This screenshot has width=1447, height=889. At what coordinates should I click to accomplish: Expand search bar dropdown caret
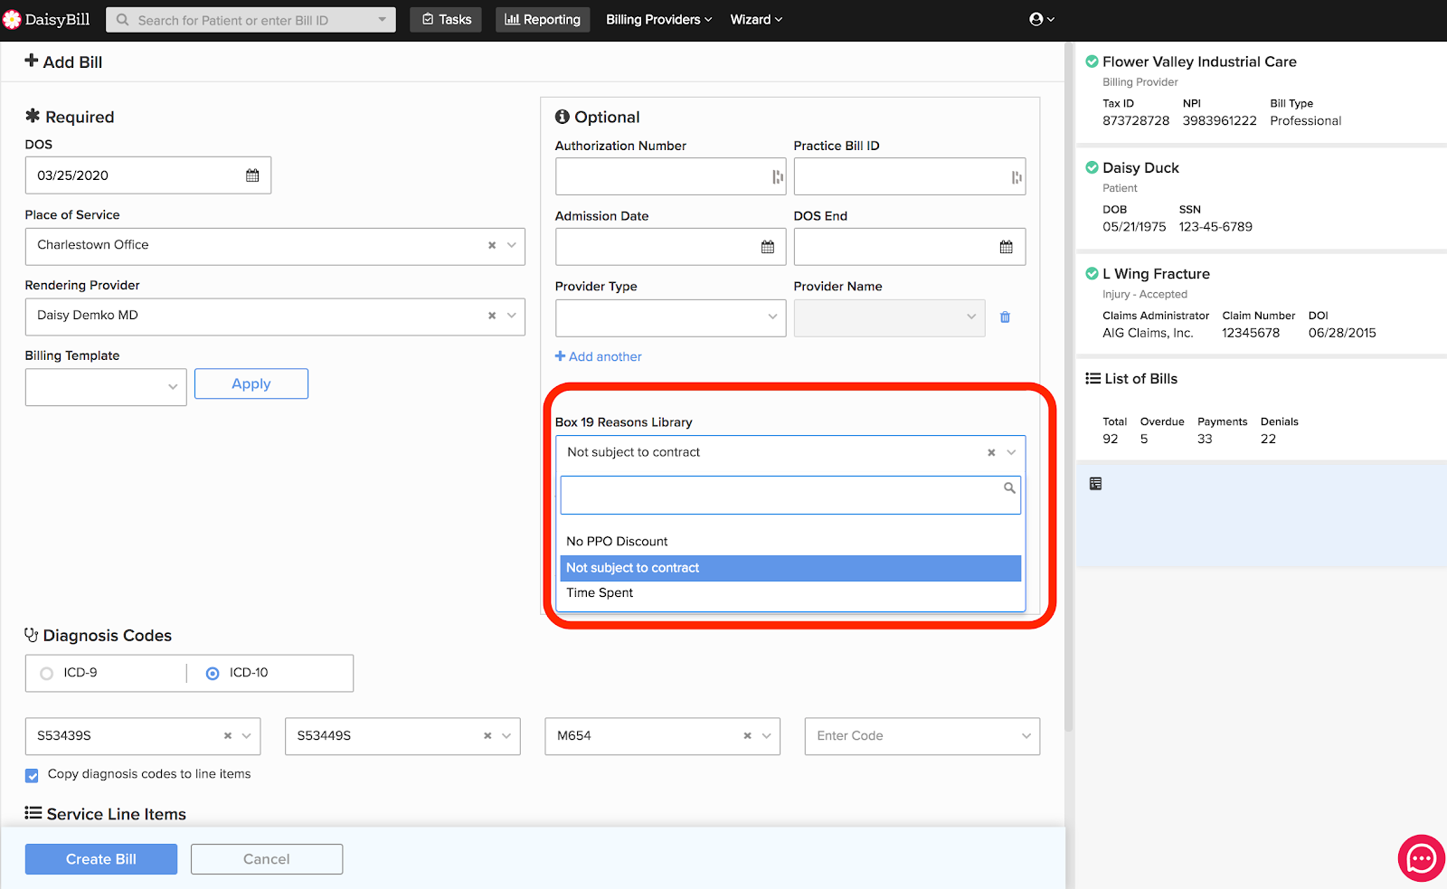tap(382, 20)
